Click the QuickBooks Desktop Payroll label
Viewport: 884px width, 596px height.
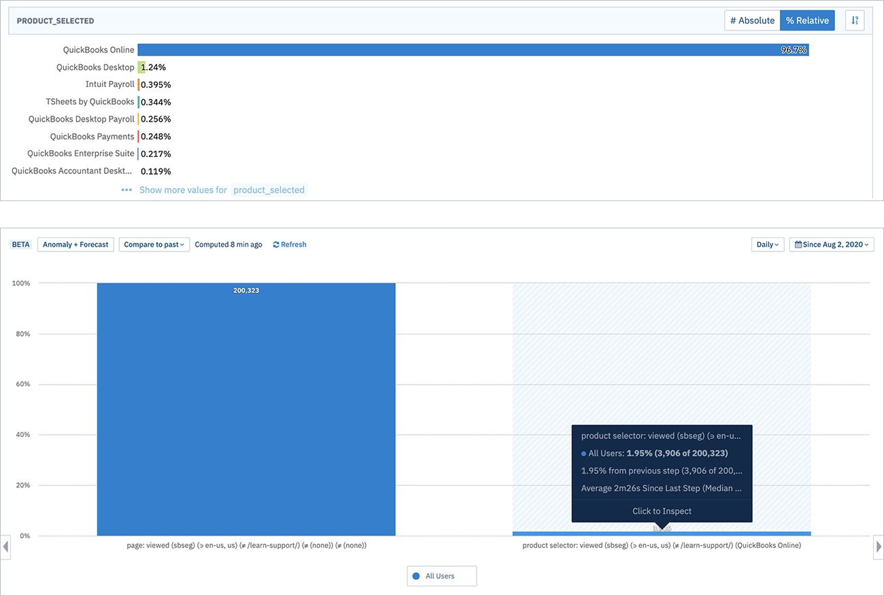(82, 119)
